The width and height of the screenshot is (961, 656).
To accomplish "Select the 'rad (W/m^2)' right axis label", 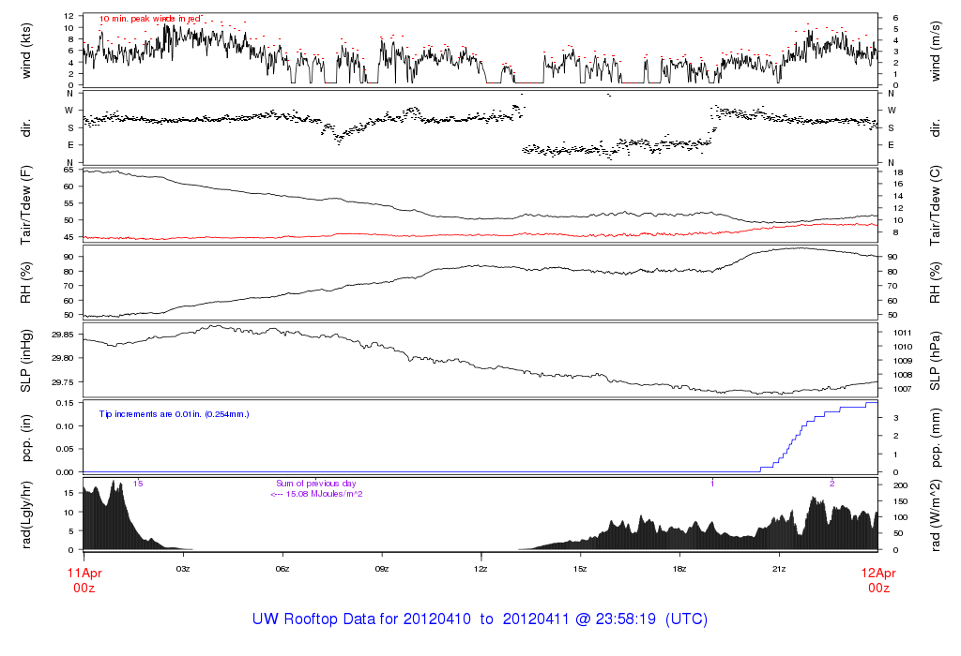I will (935, 514).
